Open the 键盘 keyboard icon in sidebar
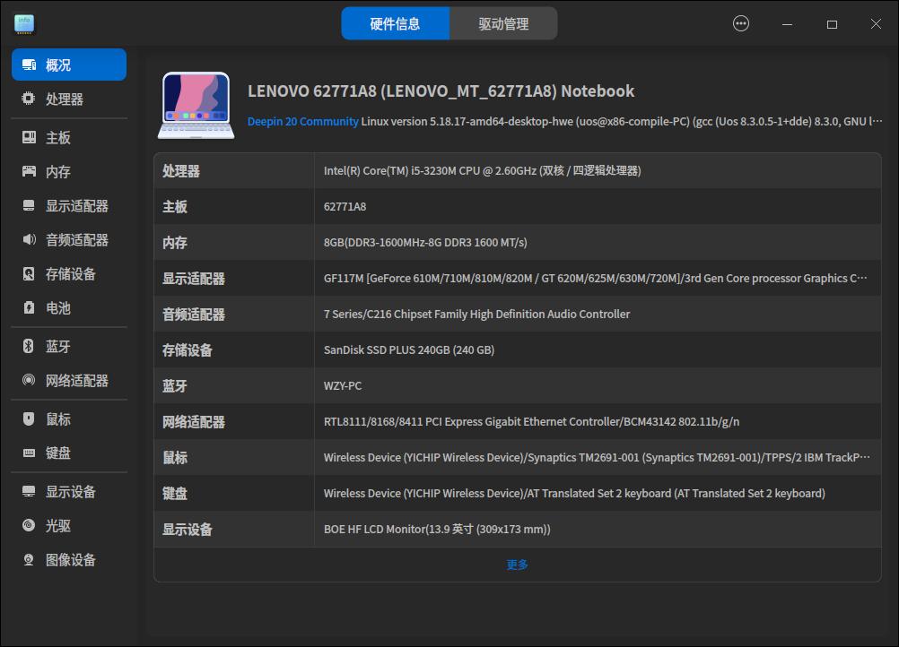The image size is (899, 647). [x=29, y=453]
